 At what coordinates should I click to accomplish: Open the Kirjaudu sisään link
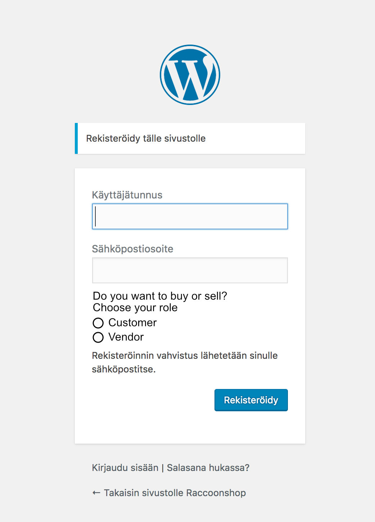(125, 468)
